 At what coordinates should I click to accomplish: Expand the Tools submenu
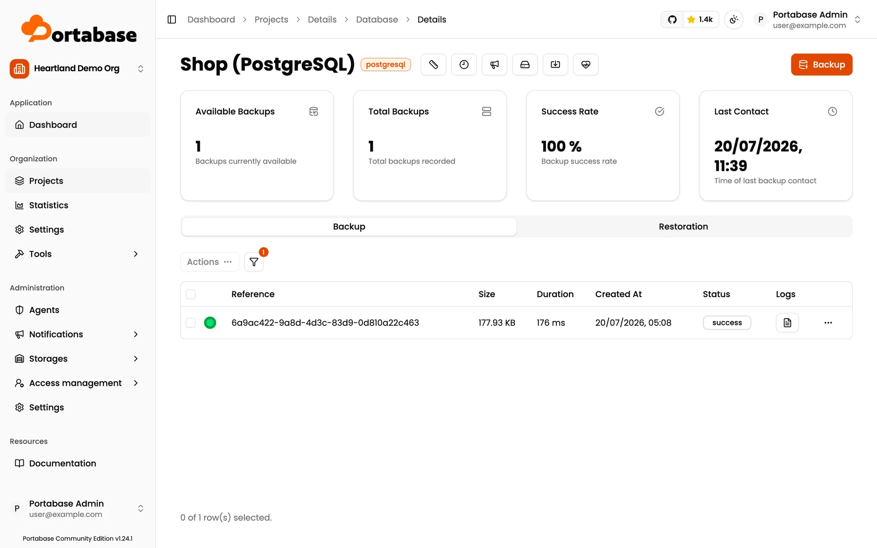pyautogui.click(x=77, y=254)
